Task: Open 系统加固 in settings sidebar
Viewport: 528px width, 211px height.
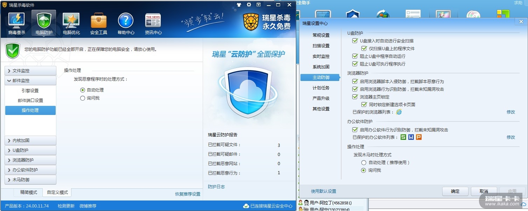Action: pyautogui.click(x=321, y=67)
